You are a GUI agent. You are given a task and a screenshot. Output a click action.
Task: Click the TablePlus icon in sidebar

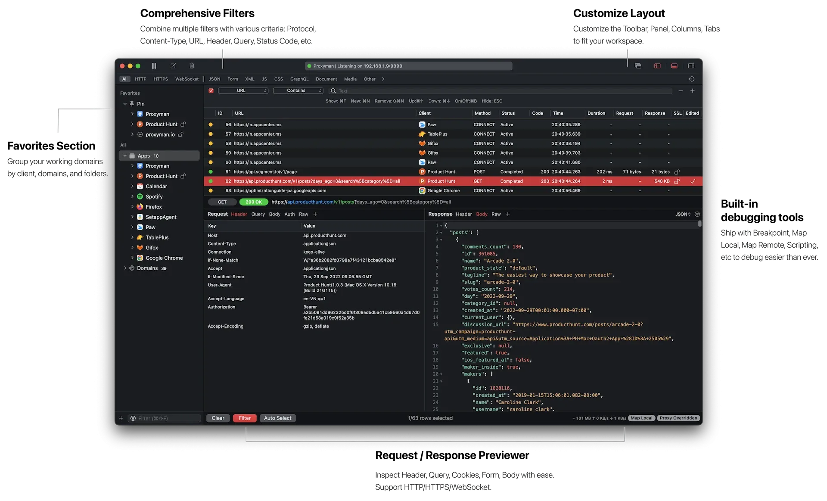click(140, 237)
